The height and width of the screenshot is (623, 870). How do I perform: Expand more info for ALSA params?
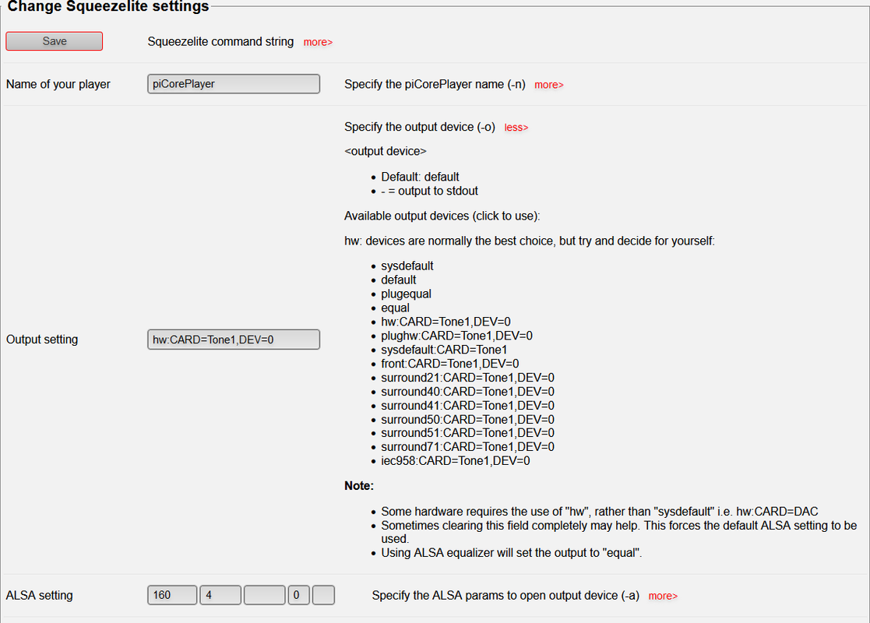663,596
